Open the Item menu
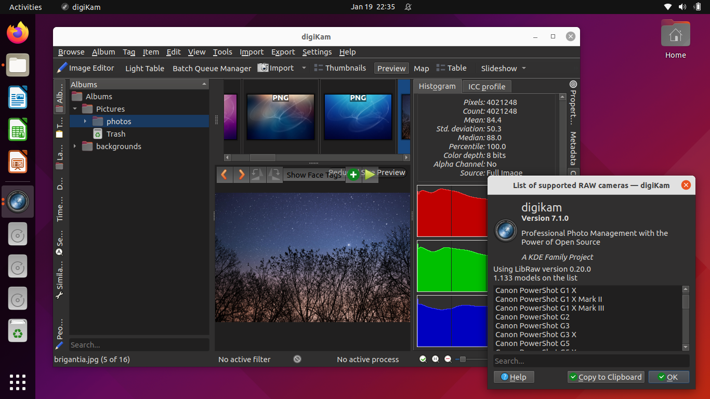Image resolution: width=710 pixels, height=399 pixels. pyautogui.click(x=151, y=52)
